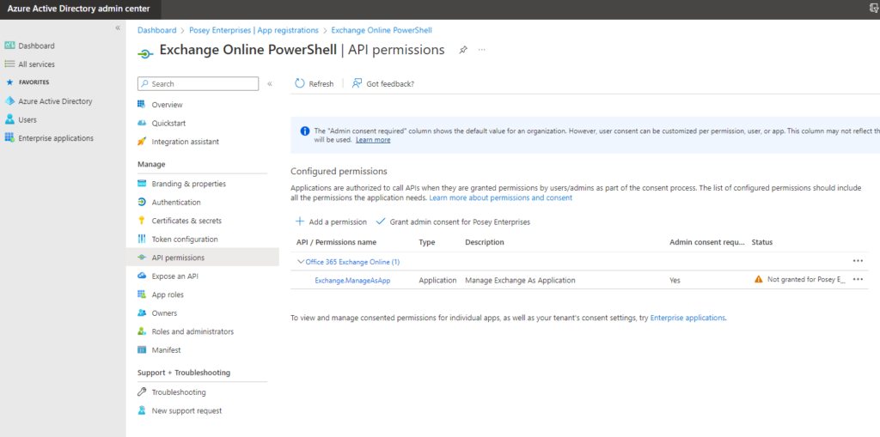Click the Certificates & secrets key icon
This screenshot has height=437, width=880.
click(x=142, y=221)
